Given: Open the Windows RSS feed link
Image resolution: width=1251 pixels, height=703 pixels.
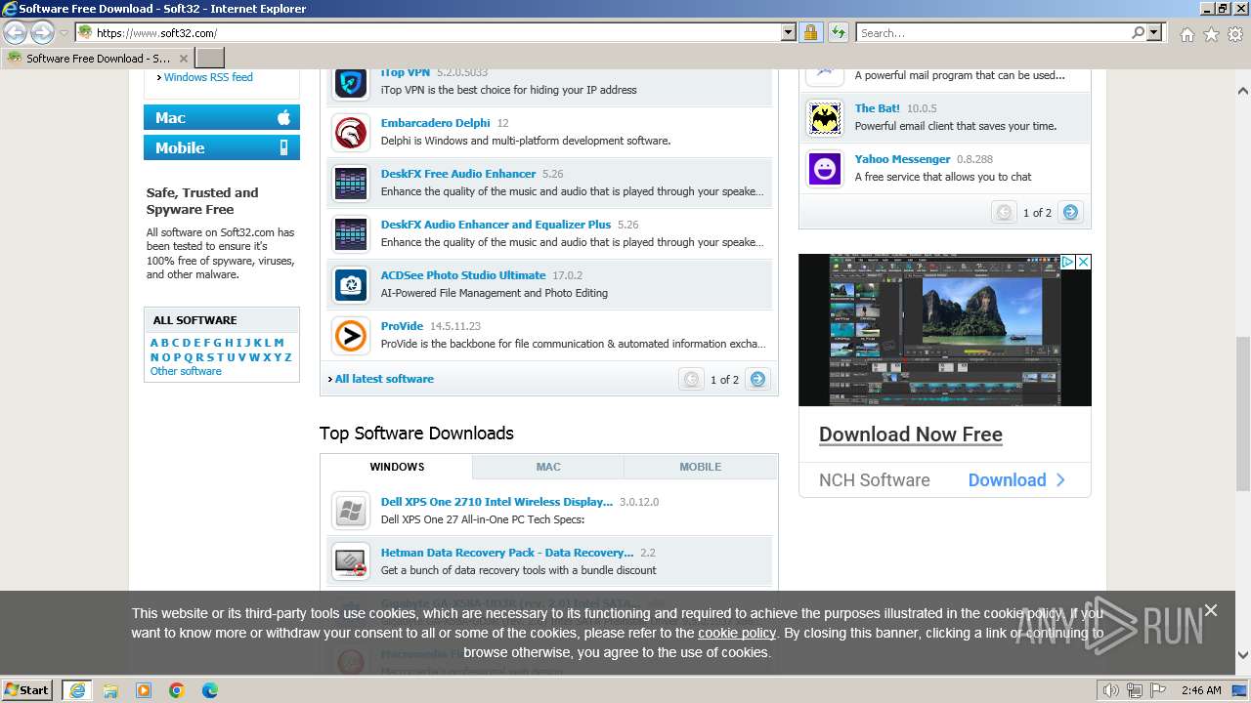Looking at the screenshot, I should click(208, 77).
